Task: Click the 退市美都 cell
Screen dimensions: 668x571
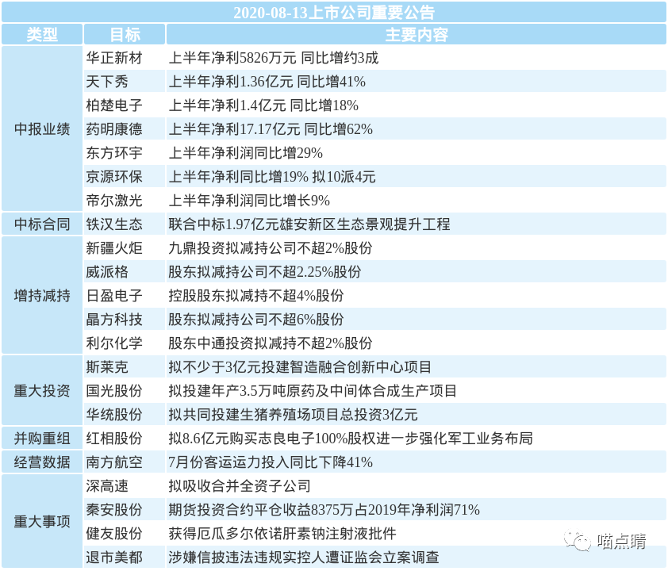Action: tap(125, 558)
